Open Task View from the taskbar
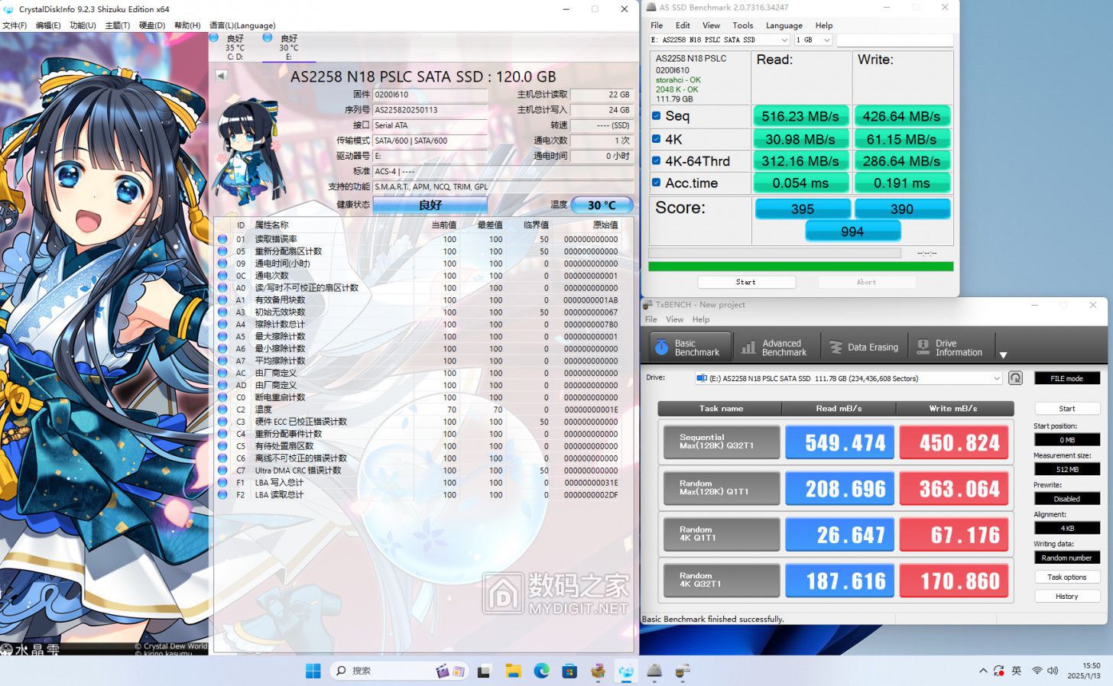This screenshot has width=1113, height=686. click(x=484, y=671)
